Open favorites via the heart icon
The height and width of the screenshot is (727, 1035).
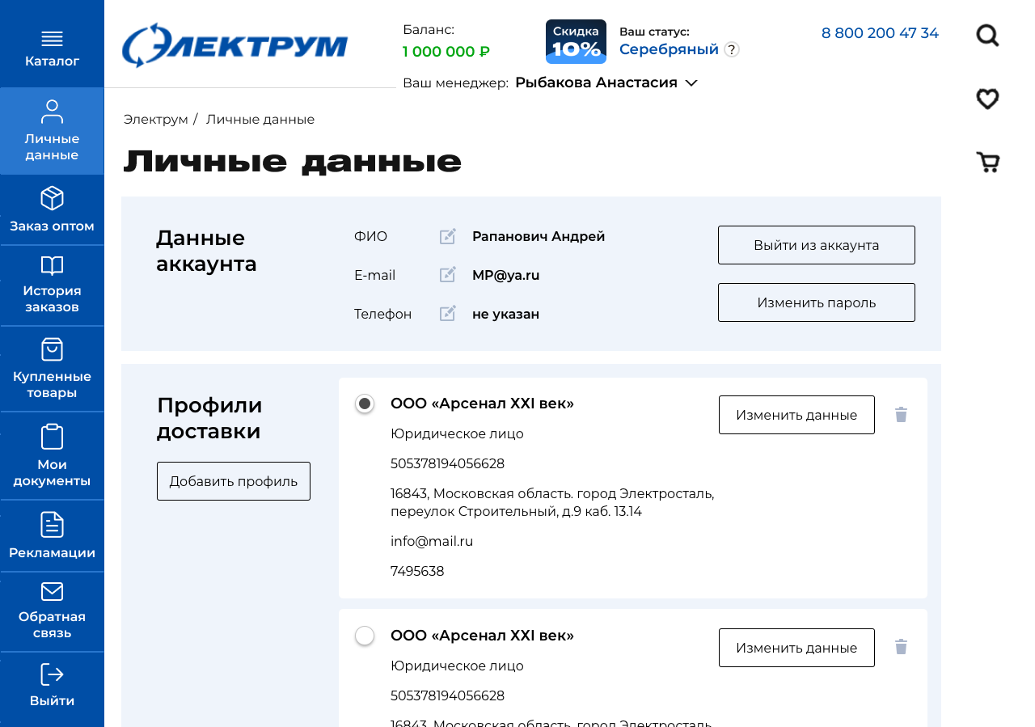[x=987, y=99]
